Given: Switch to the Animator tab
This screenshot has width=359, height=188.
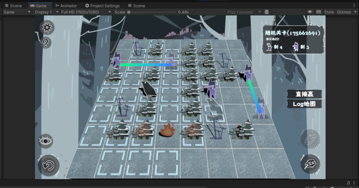Looking at the screenshot, I should coord(66,6).
